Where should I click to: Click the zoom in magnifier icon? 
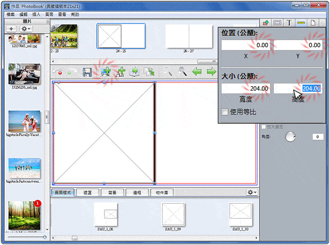tap(181, 72)
